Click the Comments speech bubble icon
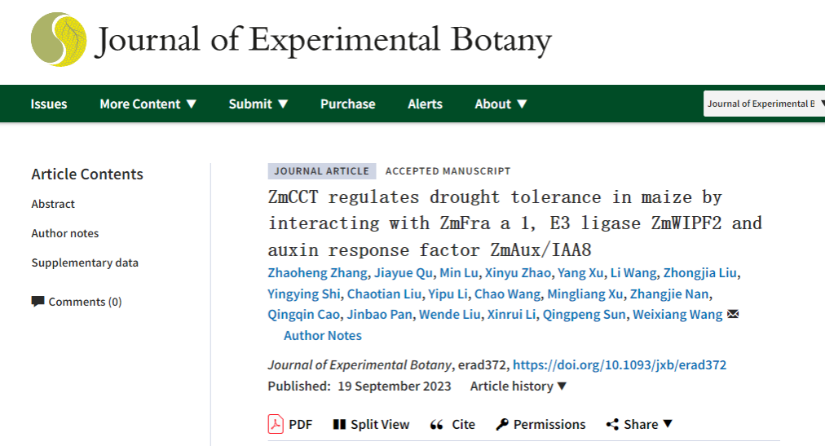825x446 pixels. (x=37, y=302)
